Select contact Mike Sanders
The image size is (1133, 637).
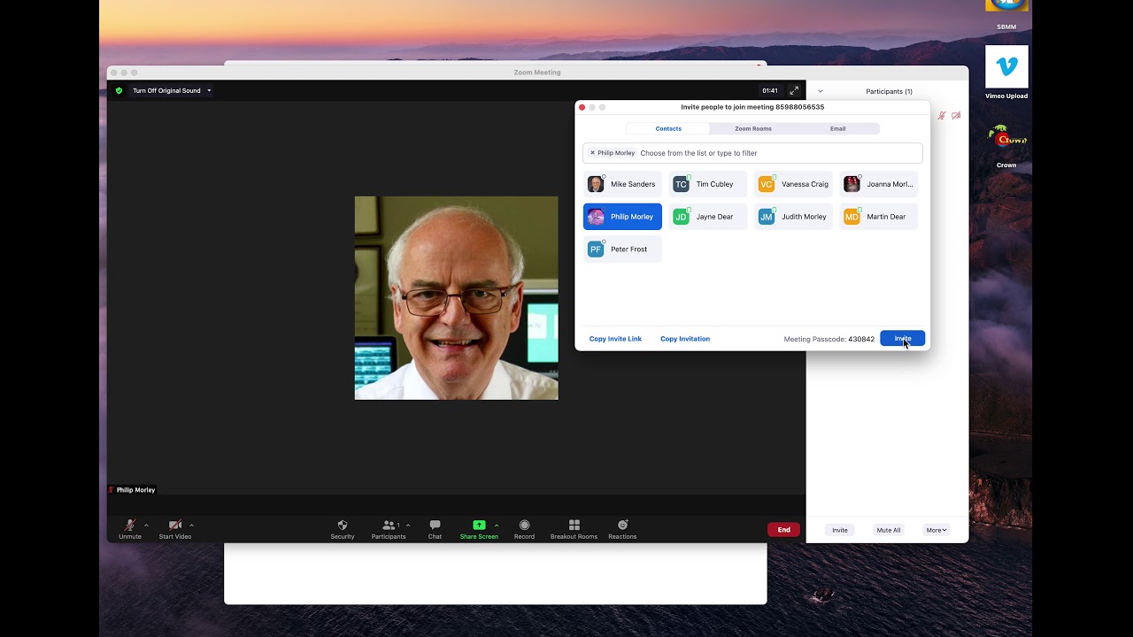coord(622,184)
